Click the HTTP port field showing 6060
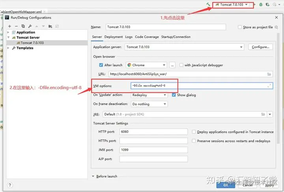 [x=153, y=132]
